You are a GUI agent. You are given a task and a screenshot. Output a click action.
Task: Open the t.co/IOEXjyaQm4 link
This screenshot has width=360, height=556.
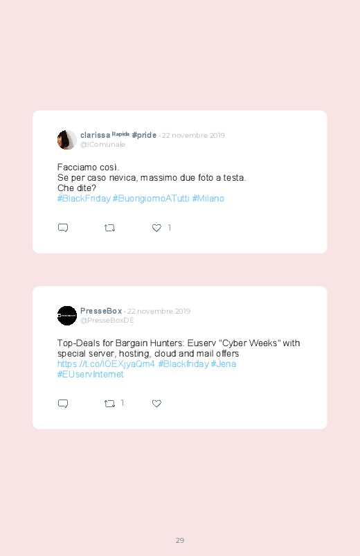coord(106,364)
